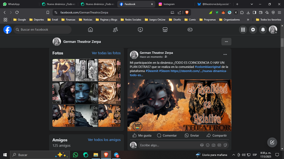Click the address bar URL
Viewport: 284px width, 159px height.
[84, 12]
